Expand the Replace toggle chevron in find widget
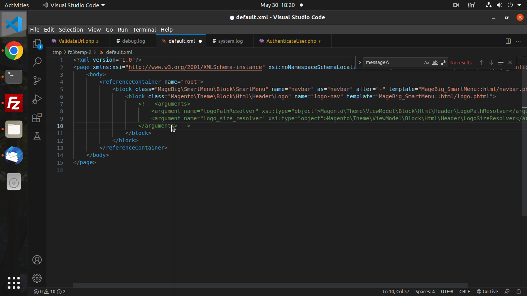Image resolution: width=527 pixels, height=296 pixels. tap(360, 62)
